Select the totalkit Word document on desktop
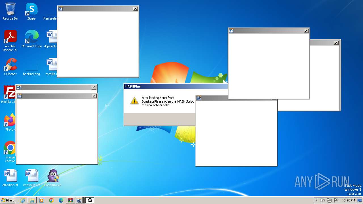This screenshot has width=363, height=204. (51, 67)
